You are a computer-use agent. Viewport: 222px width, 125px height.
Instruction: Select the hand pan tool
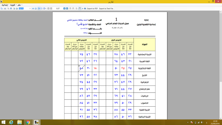tap(80, 9)
